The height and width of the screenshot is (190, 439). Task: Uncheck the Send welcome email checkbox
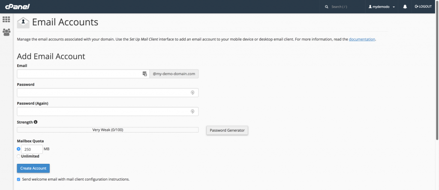(x=18, y=179)
